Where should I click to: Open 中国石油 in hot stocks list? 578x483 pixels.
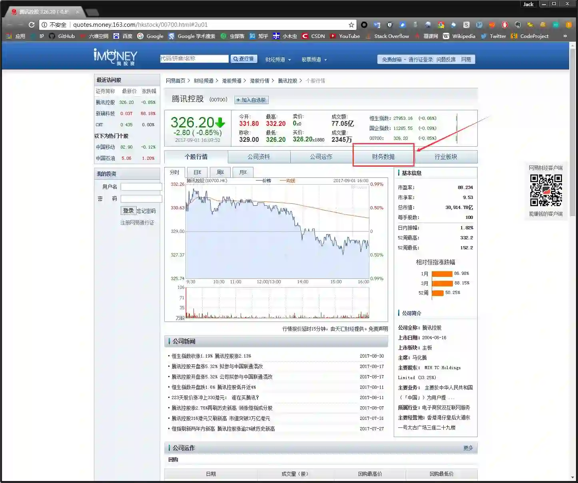[x=105, y=158]
